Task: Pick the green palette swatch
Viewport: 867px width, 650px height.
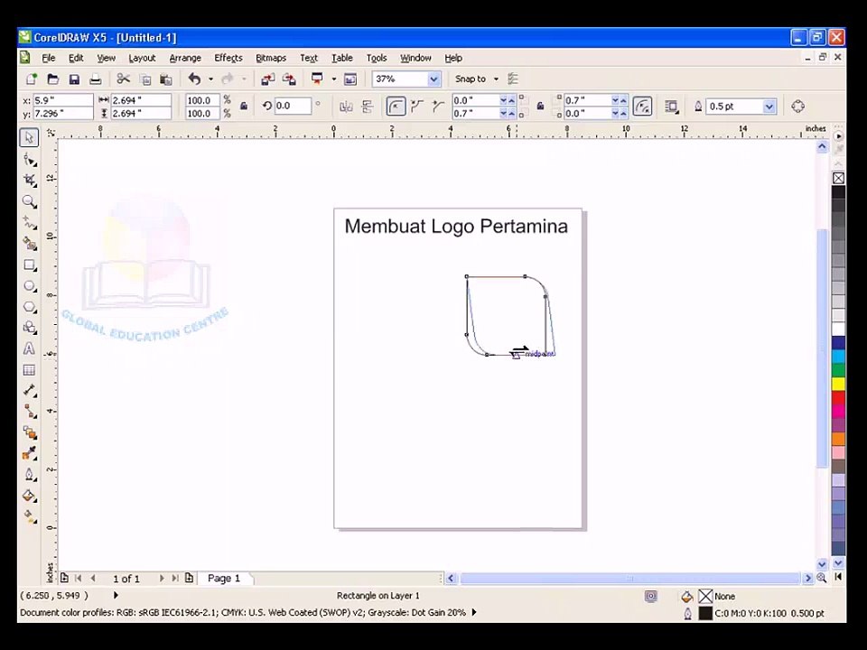Action: tap(839, 370)
